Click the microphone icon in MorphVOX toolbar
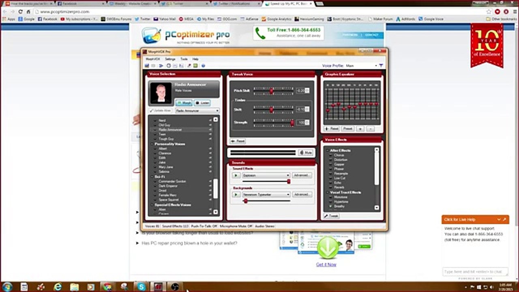This screenshot has width=519, height=292. (189, 66)
